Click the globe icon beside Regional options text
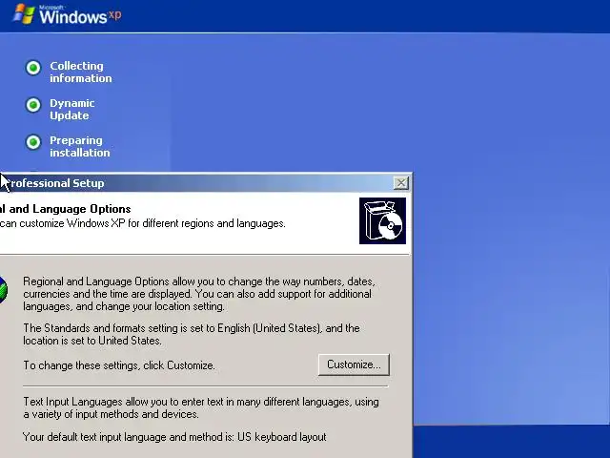Screen dimensions: 610x458 [x=3, y=290]
